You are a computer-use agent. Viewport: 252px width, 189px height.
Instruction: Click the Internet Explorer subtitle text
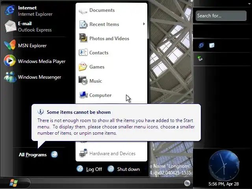pyautogui.click(x=35, y=14)
